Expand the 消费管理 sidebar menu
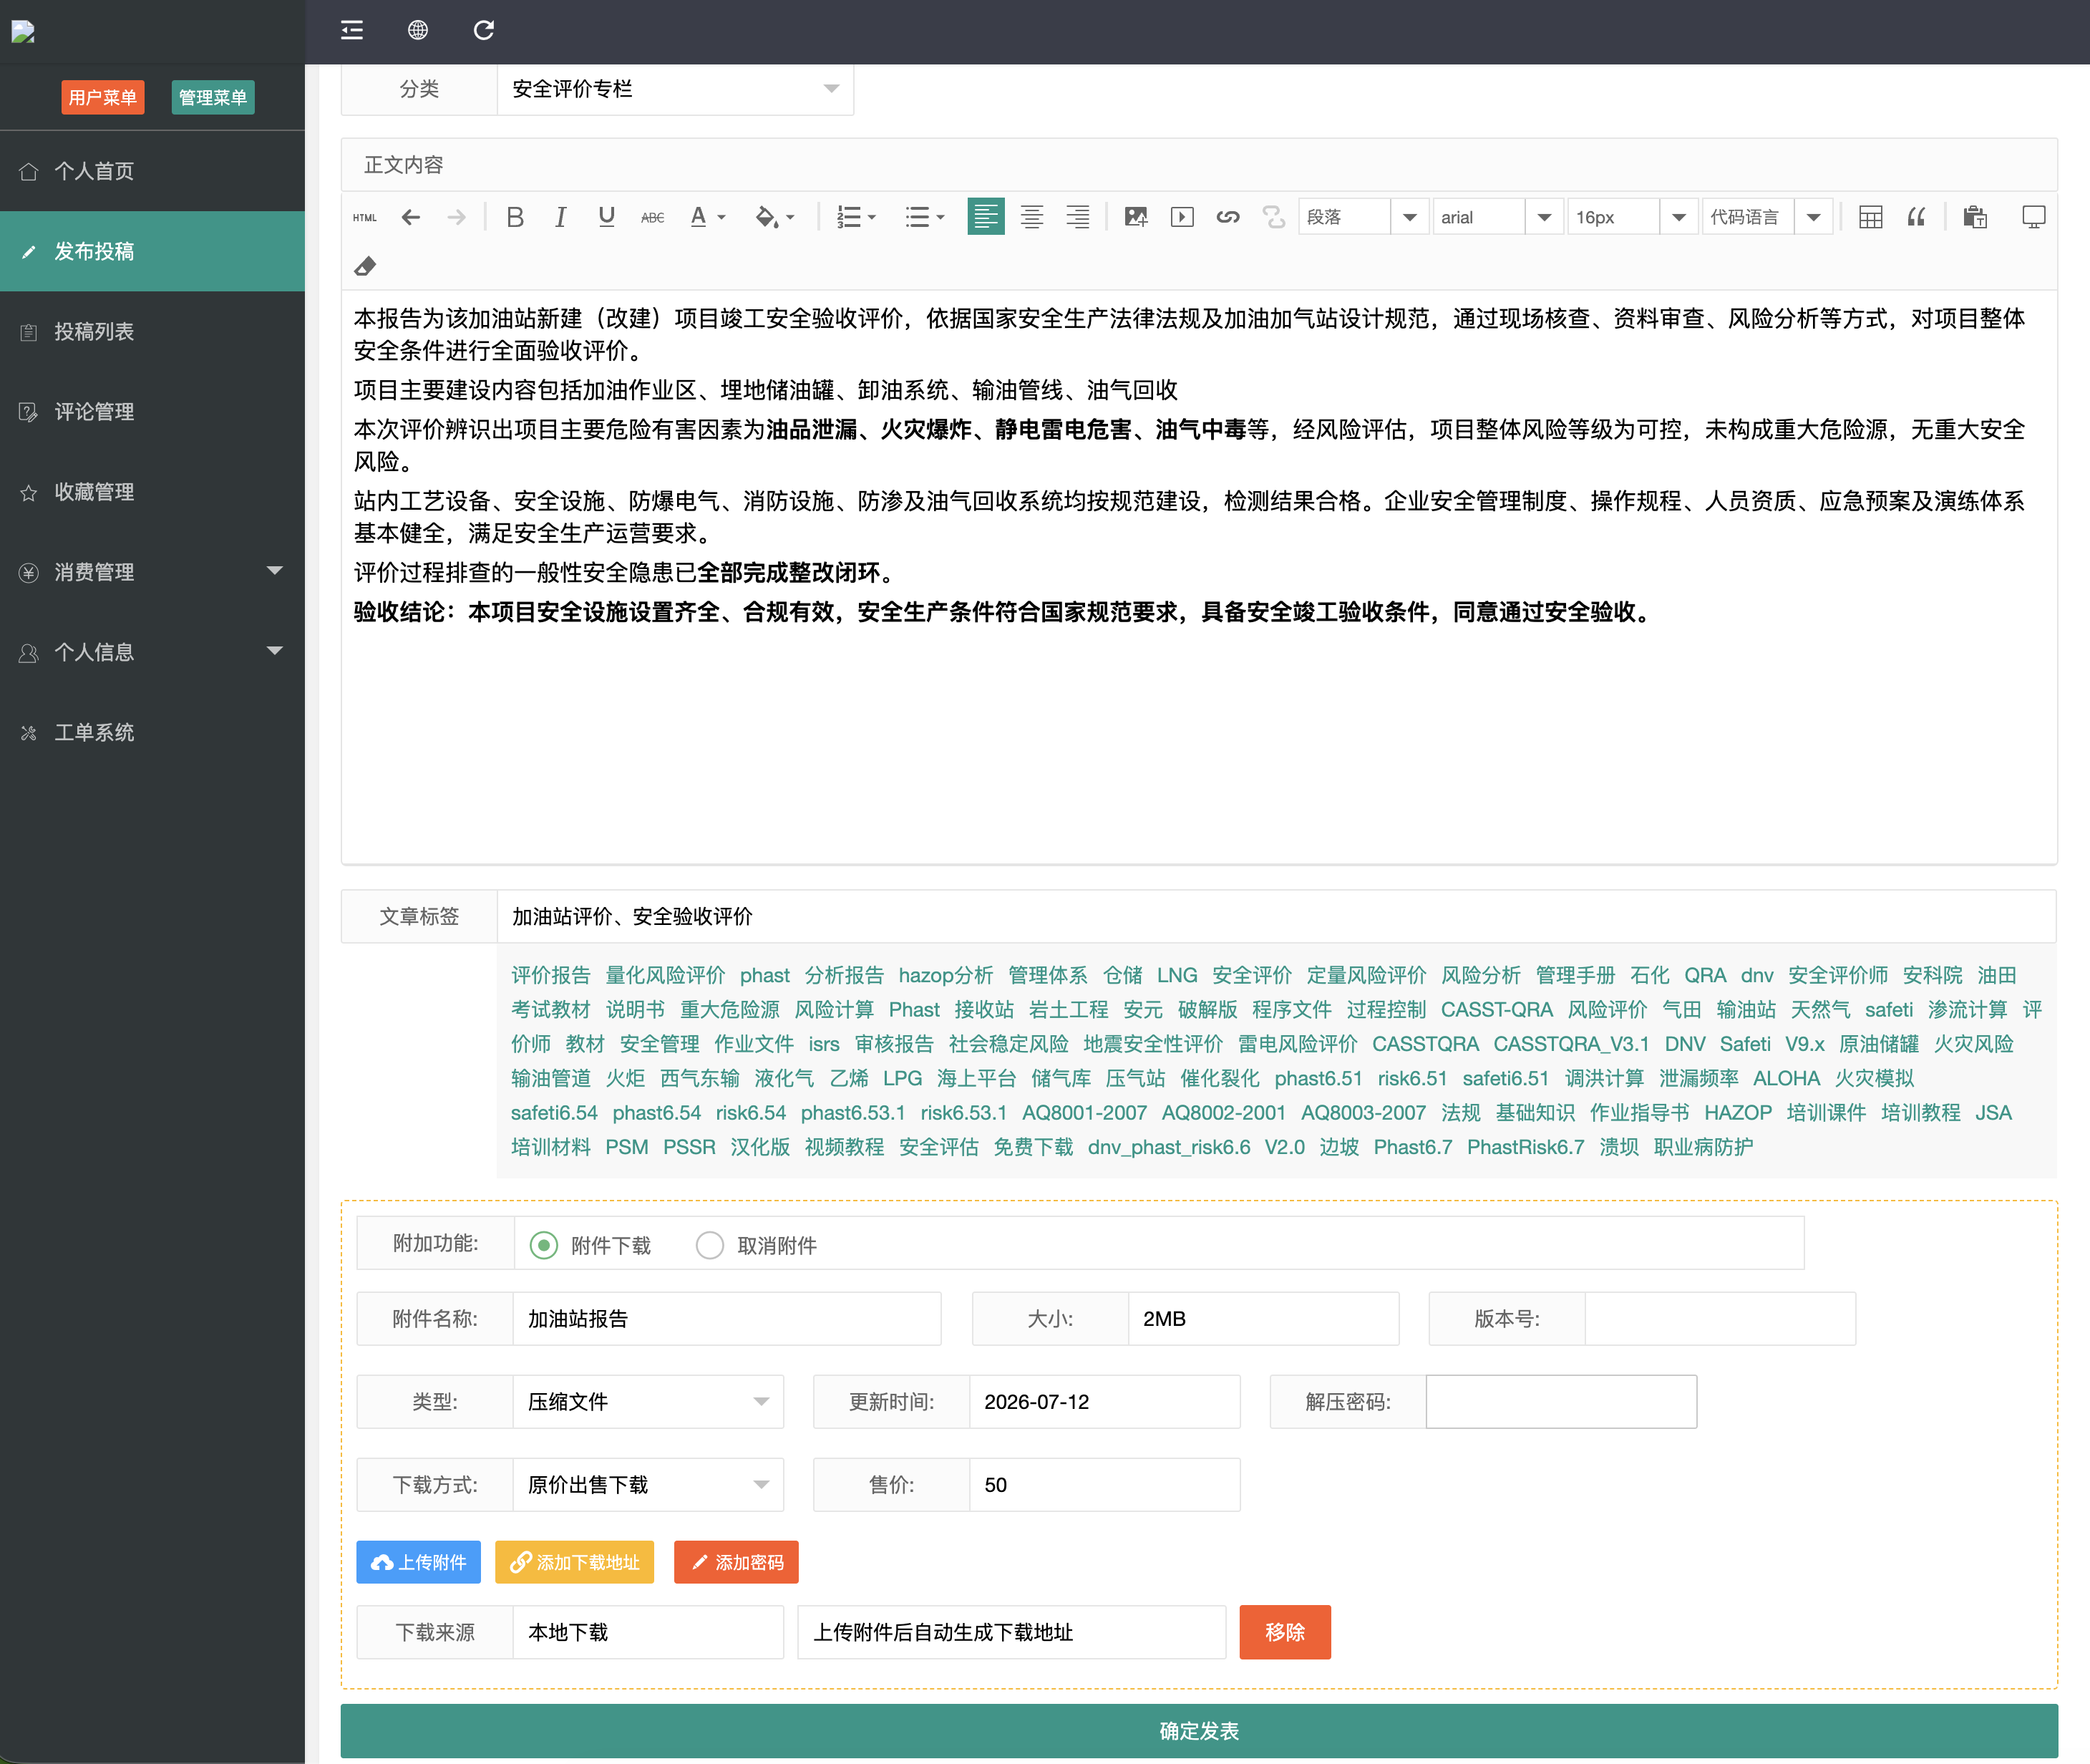Viewport: 2090px width, 1764px height. coord(152,572)
